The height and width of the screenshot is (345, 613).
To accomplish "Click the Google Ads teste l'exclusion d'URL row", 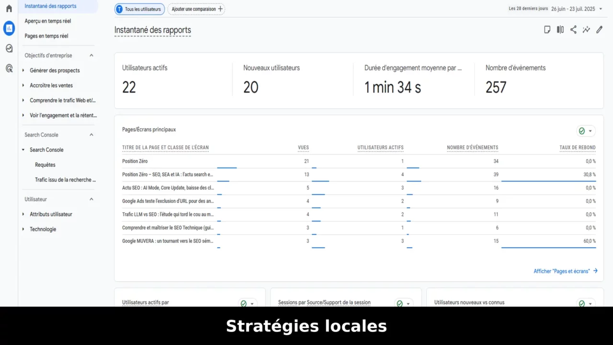I will 168,201.
